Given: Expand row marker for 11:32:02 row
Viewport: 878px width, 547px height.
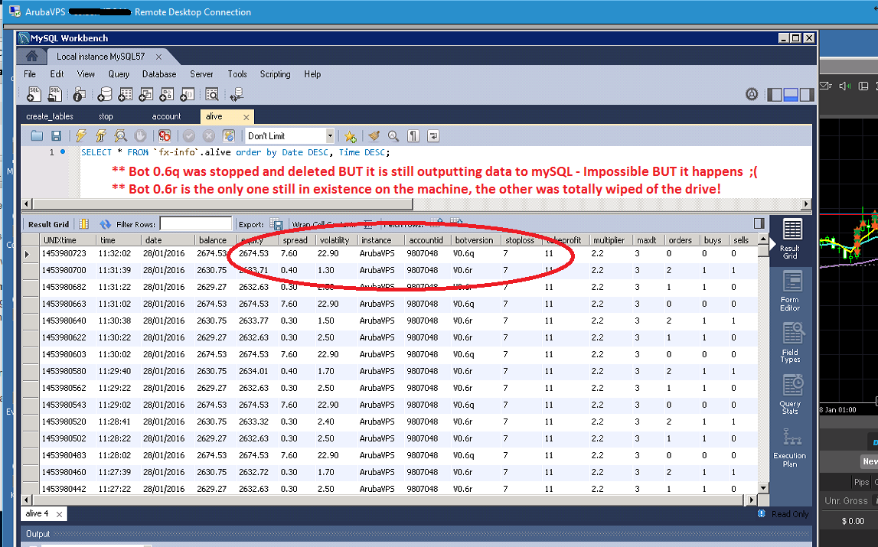Looking at the screenshot, I should 28,254.
